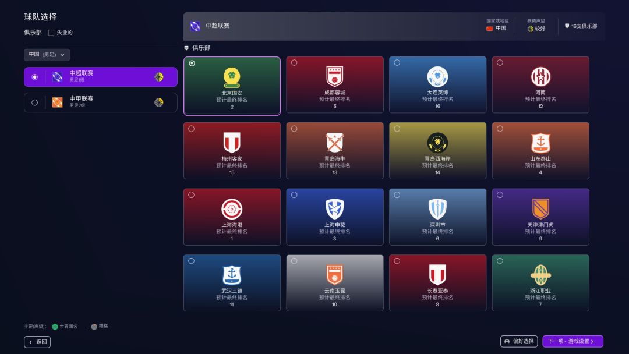Click the 北京国安 club crest

click(x=232, y=77)
